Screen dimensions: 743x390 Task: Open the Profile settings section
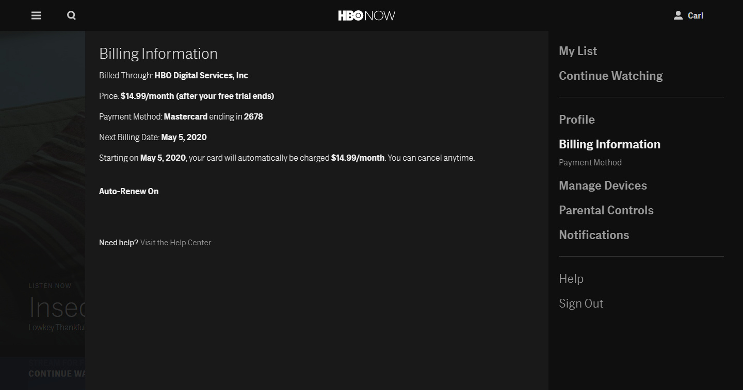coord(577,120)
